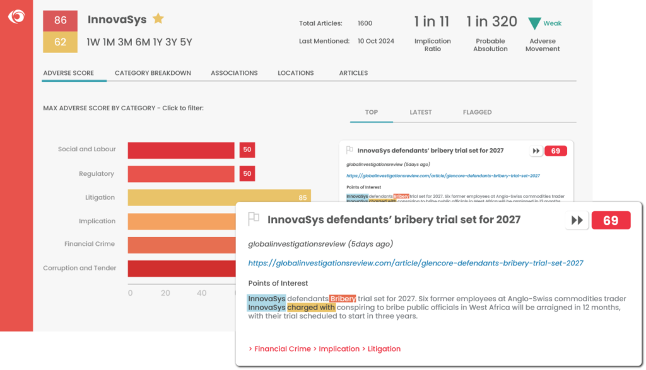The width and height of the screenshot is (646, 370).
Task: Set time range to 5Y
Action: tap(186, 42)
